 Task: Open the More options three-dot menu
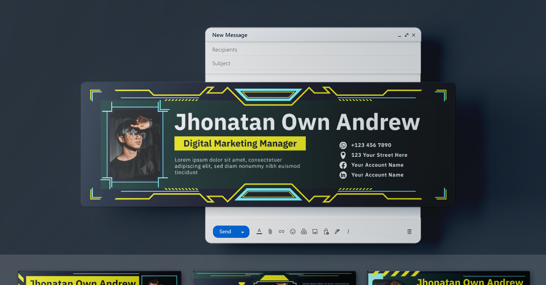point(348,231)
